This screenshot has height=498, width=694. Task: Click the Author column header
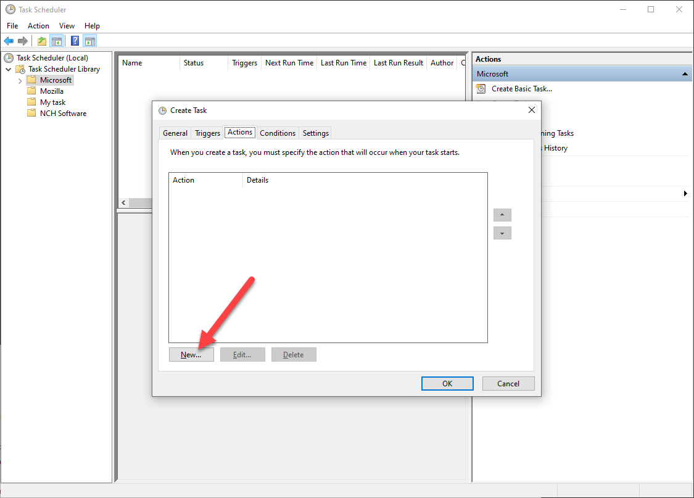(x=442, y=63)
